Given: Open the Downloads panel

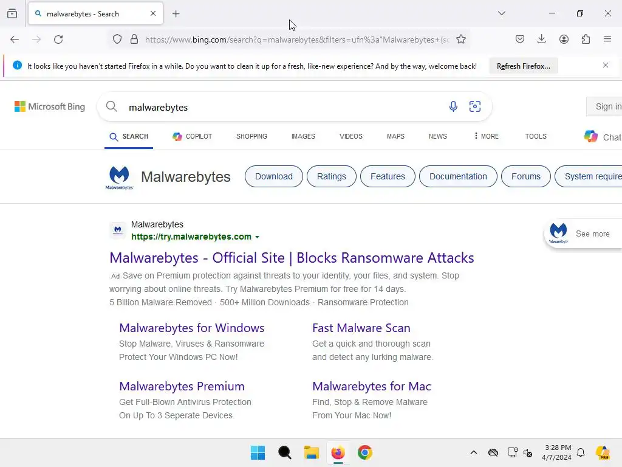Looking at the screenshot, I should click(x=541, y=39).
